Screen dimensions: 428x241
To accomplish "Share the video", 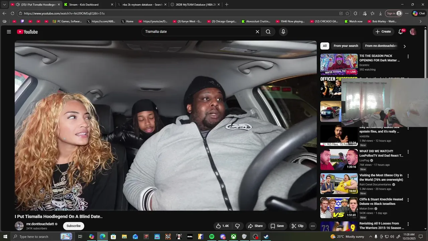I will click(255, 226).
